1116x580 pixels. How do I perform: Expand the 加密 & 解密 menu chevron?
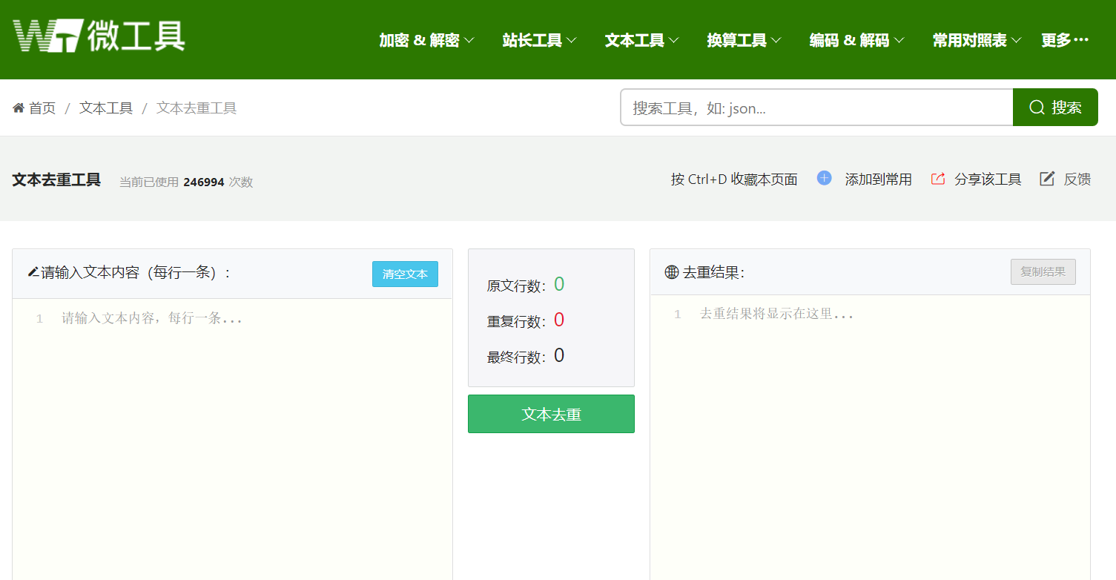click(469, 40)
